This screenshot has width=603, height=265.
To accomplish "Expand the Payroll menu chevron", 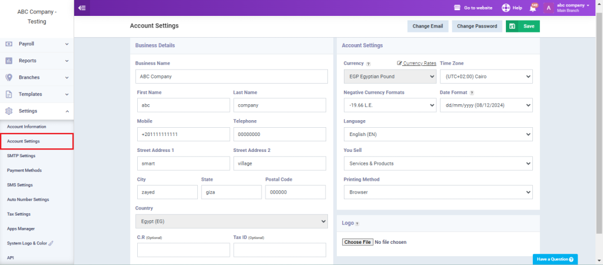I will 67,44.
